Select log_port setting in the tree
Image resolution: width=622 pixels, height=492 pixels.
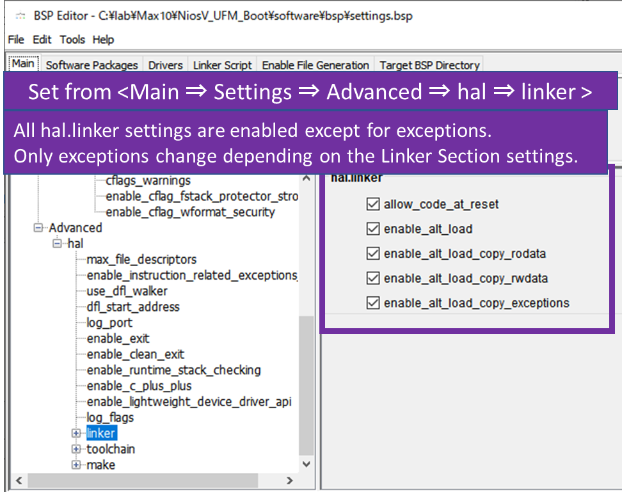[x=109, y=323]
